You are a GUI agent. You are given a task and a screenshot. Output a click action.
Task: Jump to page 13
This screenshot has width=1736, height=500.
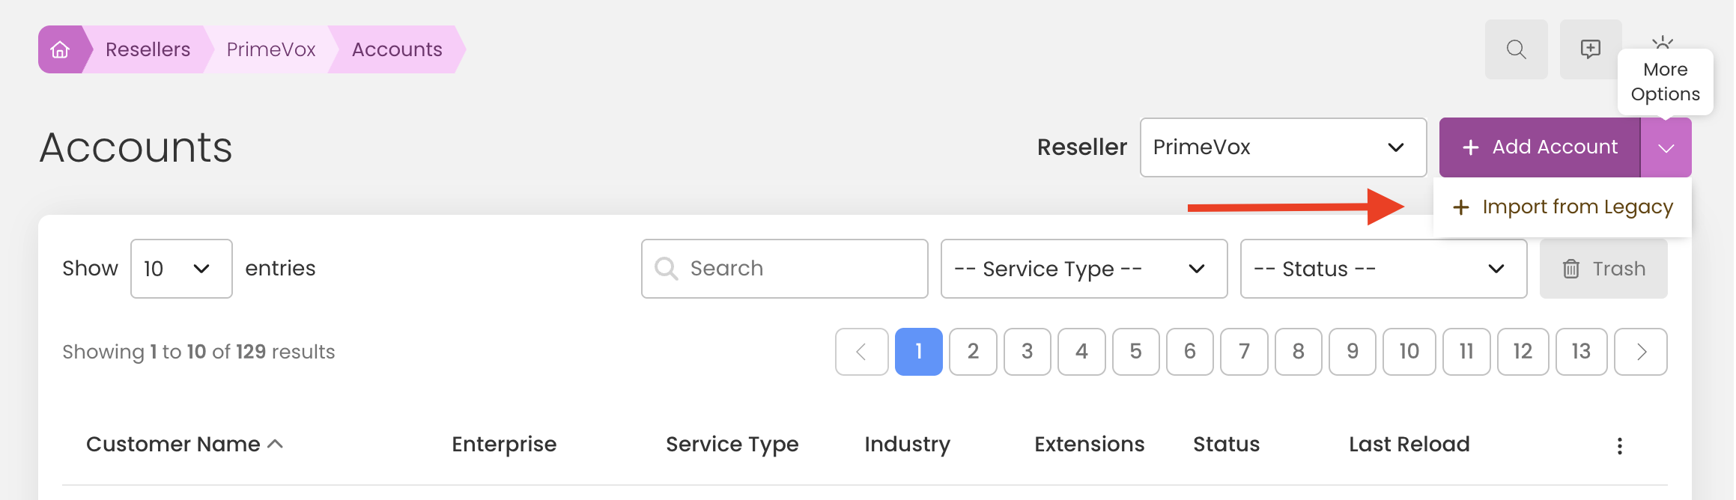coord(1581,352)
